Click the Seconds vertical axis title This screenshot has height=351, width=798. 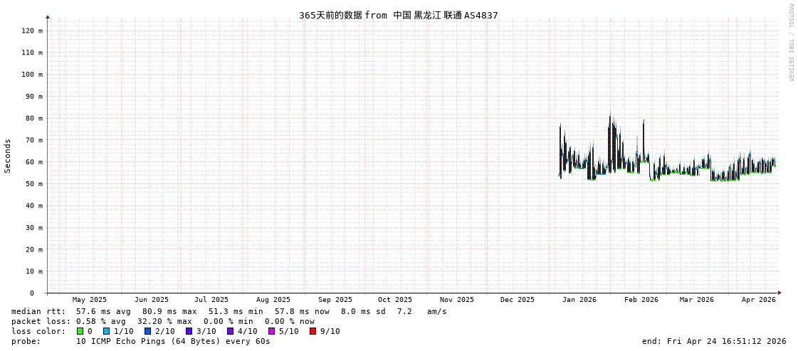click(8, 156)
